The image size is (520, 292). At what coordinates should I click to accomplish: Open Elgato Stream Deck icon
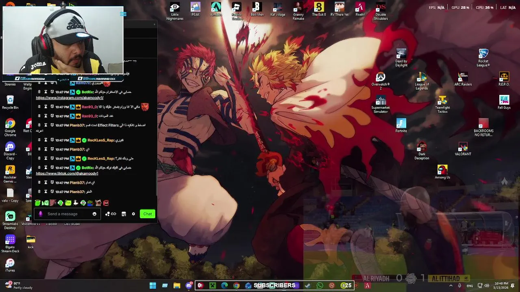[10, 244]
